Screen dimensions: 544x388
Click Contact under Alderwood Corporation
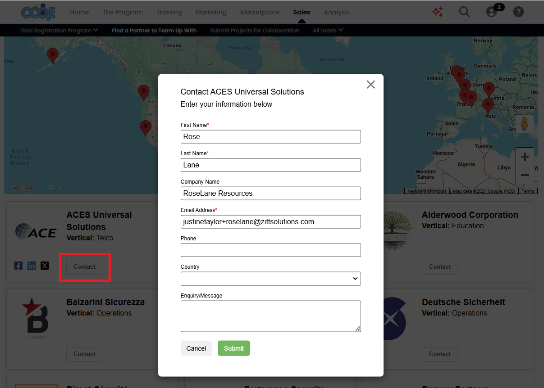pos(440,266)
